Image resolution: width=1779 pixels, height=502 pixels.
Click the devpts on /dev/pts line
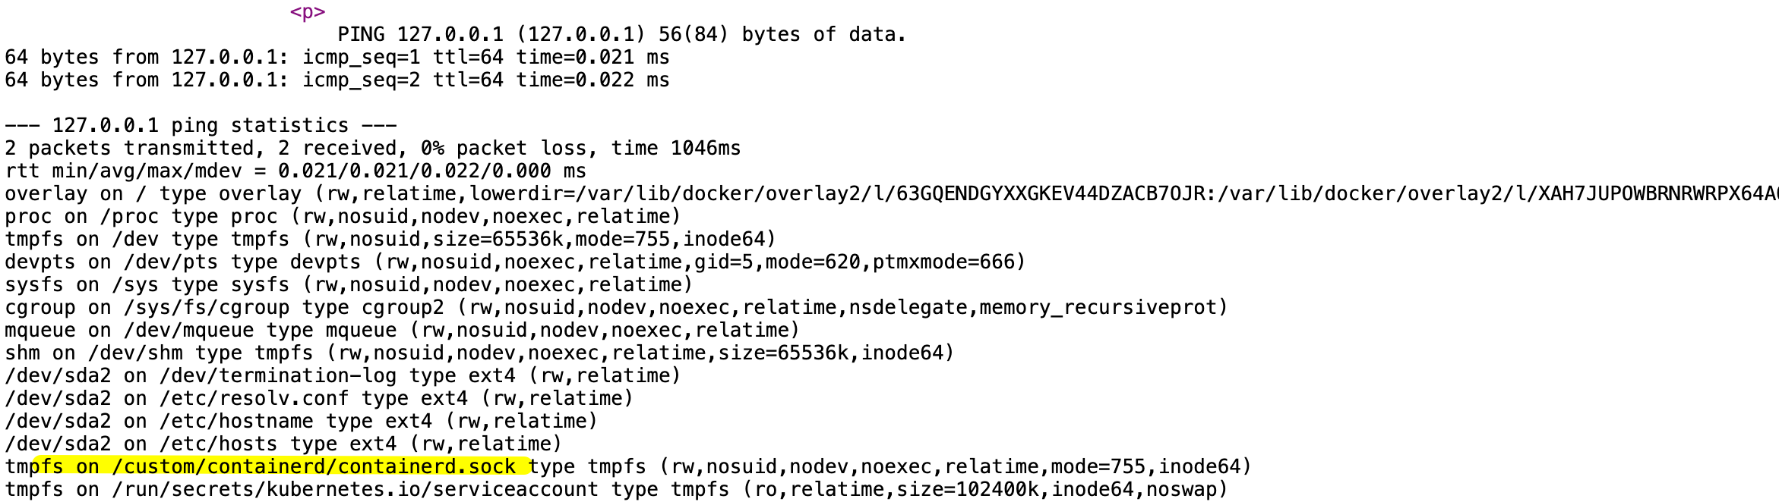point(515,262)
